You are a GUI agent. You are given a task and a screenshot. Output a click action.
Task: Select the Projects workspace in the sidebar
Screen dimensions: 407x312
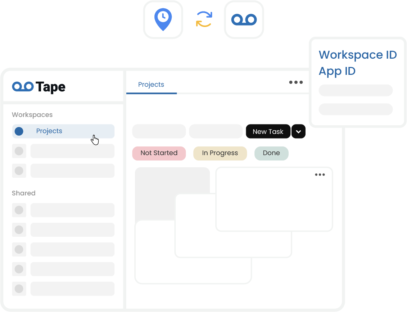coord(49,131)
